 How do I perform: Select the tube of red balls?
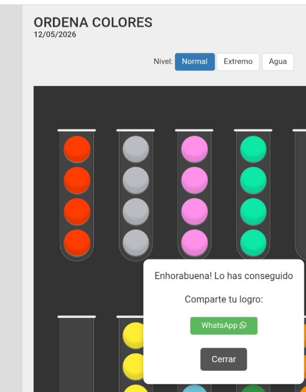[x=77, y=195]
